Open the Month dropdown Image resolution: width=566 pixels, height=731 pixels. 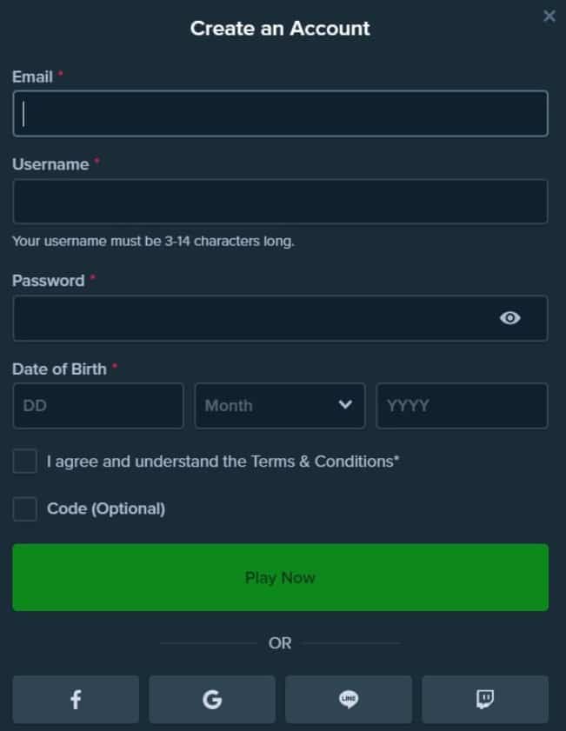pos(270,406)
